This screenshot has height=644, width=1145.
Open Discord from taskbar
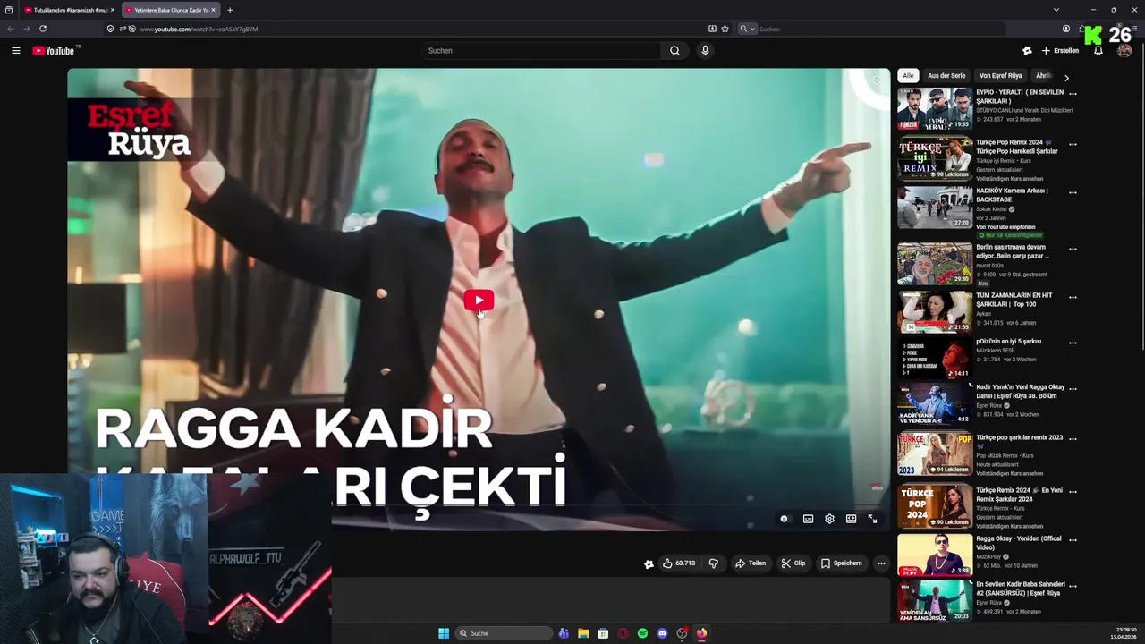pyautogui.click(x=662, y=633)
